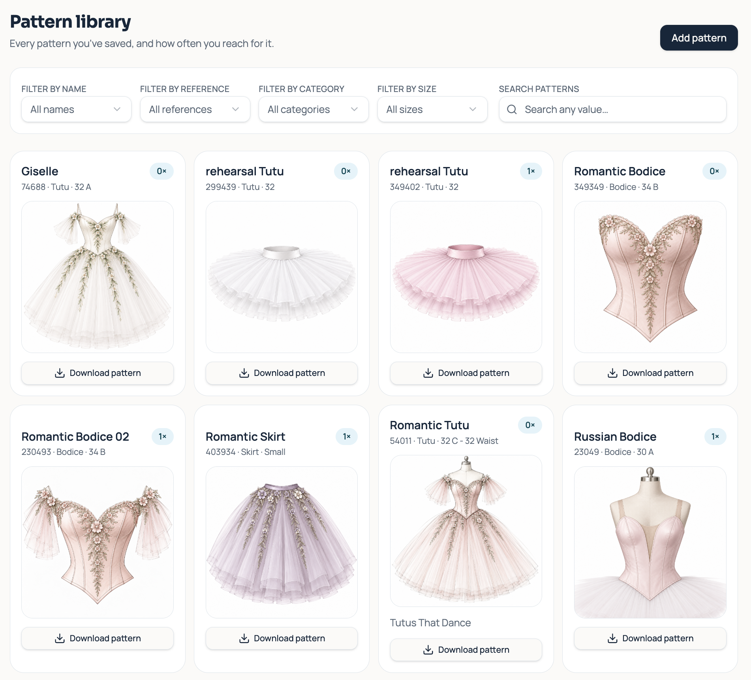This screenshot has height=680, width=751.
Task: Click the 0× badge on Romantic Tutu
Action: click(530, 425)
